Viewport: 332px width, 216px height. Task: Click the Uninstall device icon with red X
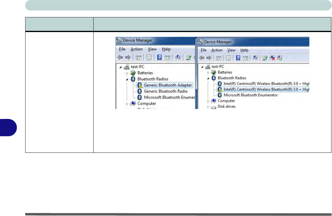pyautogui.click(x=273, y=58)
